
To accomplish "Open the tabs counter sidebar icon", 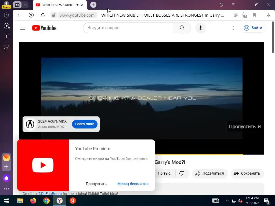I will click(x=6, y=36).
